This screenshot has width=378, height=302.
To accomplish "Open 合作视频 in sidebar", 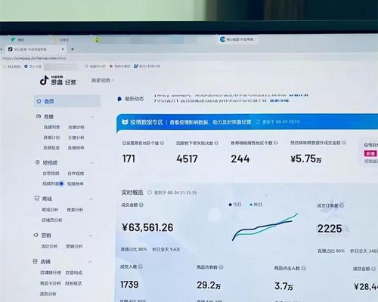I will coord(76,174).
